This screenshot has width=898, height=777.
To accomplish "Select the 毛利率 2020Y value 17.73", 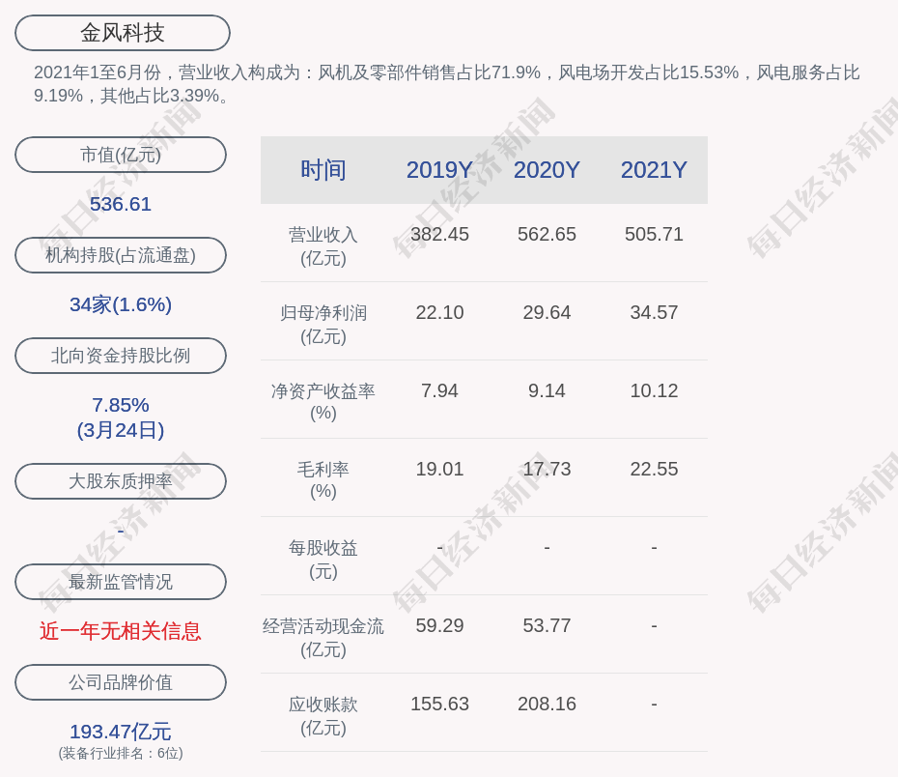I will click(x=547, y=470).
